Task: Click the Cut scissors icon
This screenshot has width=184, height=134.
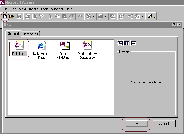Action: (50, 16)
